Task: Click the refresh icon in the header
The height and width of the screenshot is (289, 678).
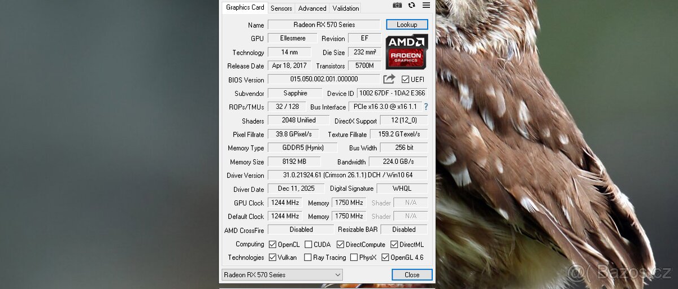Action: coord(412,5)
